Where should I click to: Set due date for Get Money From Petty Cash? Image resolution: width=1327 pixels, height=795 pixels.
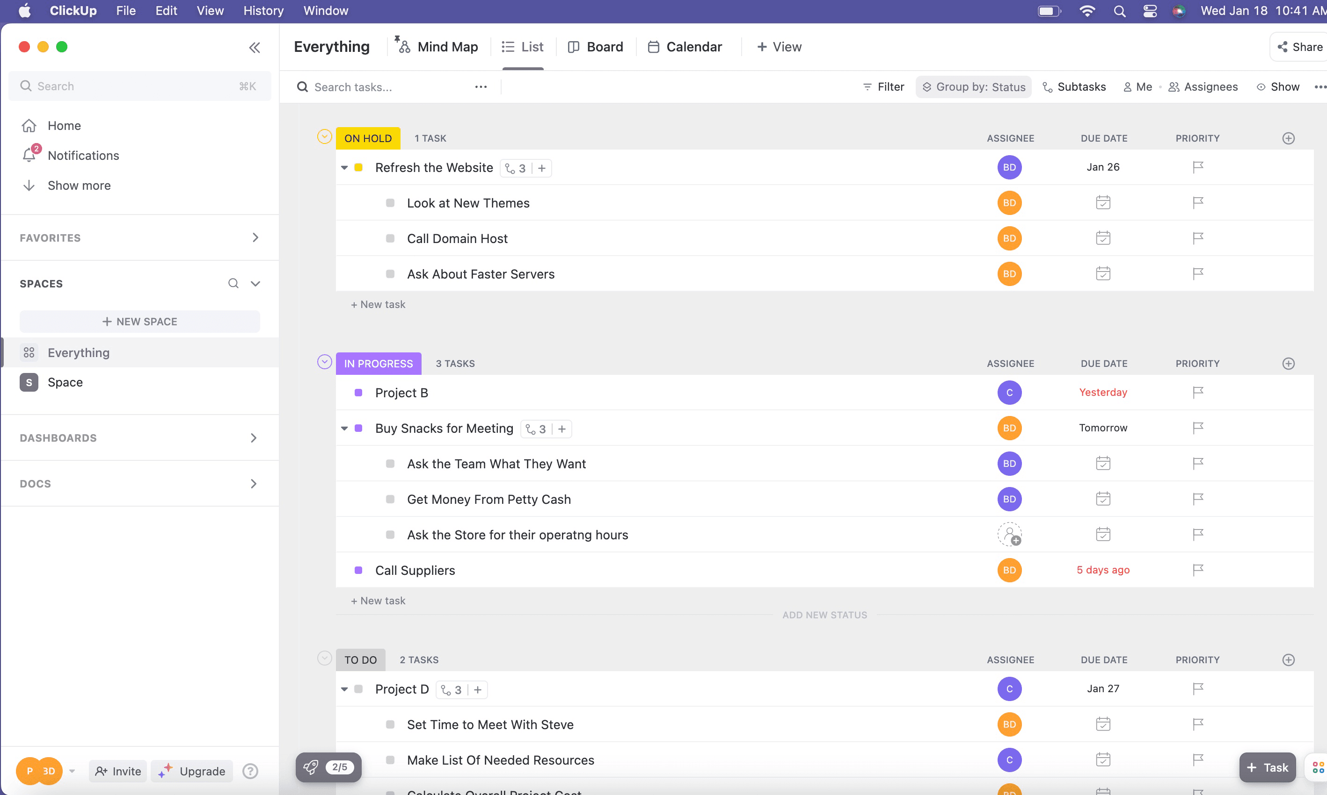(1103, 499)
